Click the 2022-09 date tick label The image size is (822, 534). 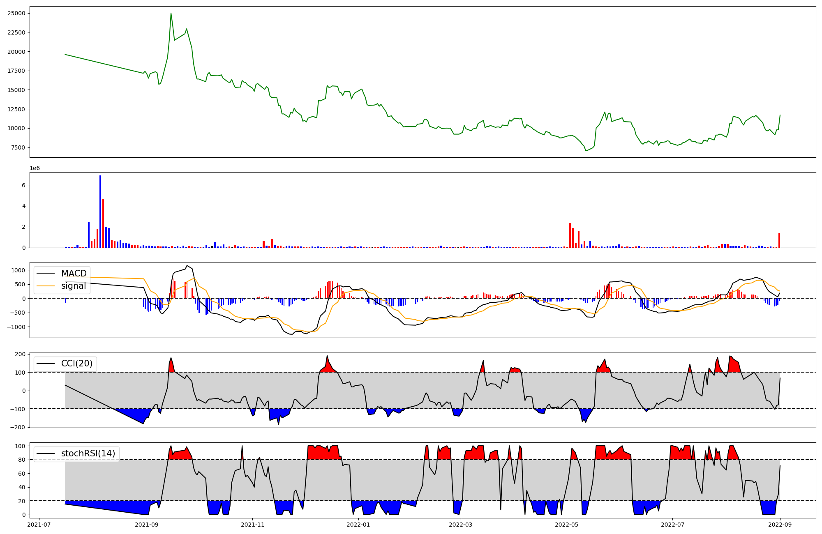(780, 525)
